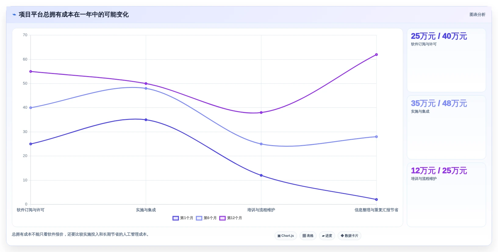Click the chart title 项目平台总拥有成本在一年中的可能变化

73,15
